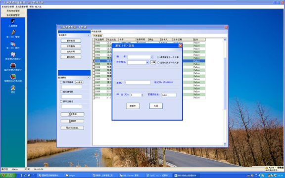Screen dimensions: 285x178
Task: Click the 发新卡 button in dialog
Action: pyautogui.click(x=133, y=106)
